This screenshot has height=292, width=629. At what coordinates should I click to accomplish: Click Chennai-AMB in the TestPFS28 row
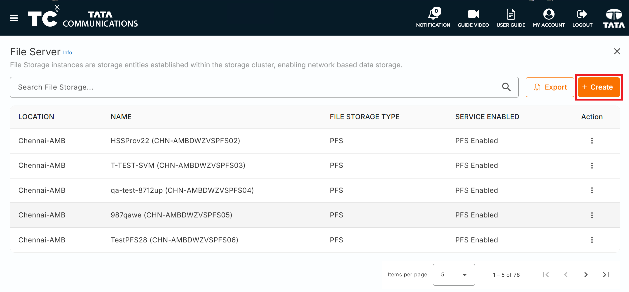click(x=42, y=240)
